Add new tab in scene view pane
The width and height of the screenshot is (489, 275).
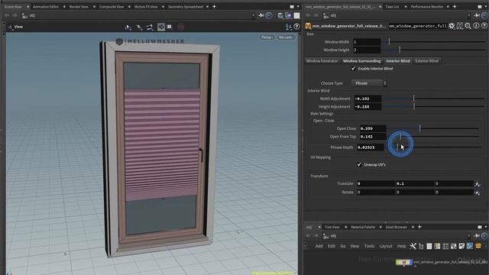point(214,7)
